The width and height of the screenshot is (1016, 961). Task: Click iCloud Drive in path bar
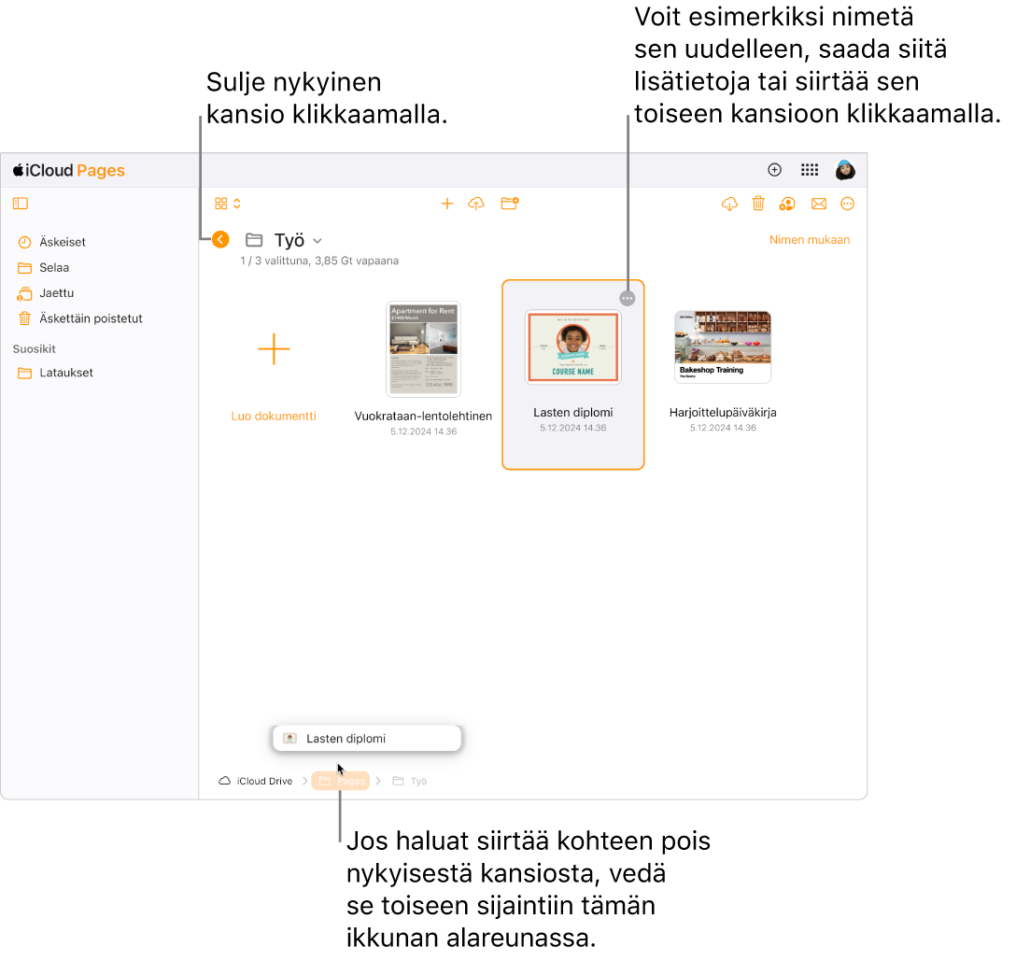(x=257, y=781)
